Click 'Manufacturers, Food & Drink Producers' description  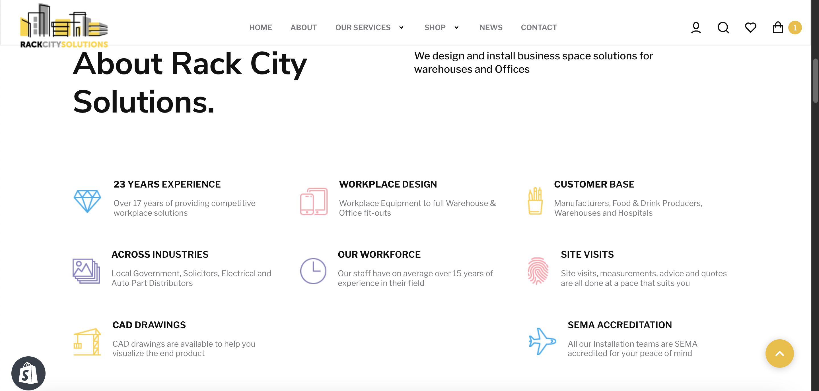tap(628, 208)
